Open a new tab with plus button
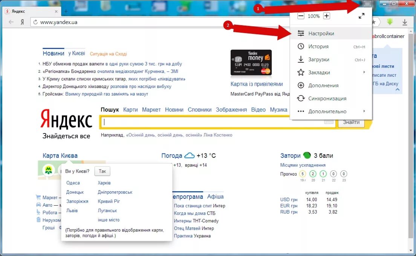The image size is (416, 256). (66, 11)
